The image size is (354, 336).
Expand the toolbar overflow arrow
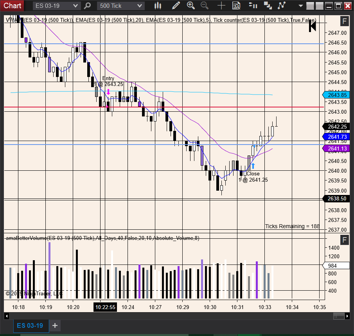300,6
